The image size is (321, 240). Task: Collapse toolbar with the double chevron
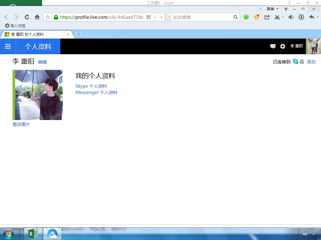click(260, 9)
